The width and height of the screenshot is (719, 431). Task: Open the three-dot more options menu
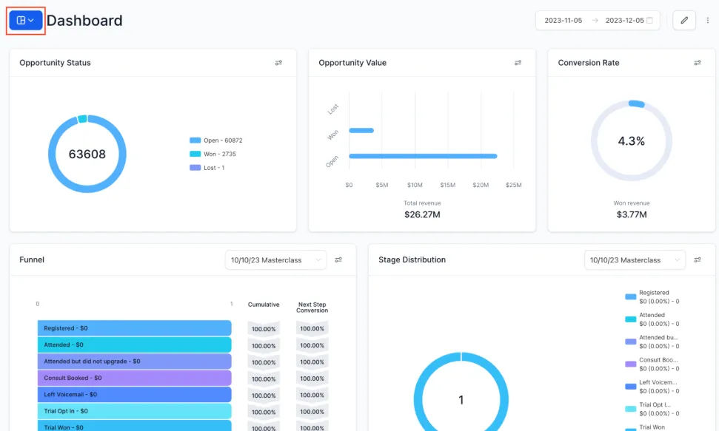707,21
